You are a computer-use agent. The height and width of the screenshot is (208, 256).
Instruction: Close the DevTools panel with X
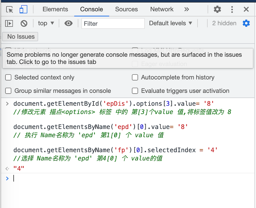[246, 9]
